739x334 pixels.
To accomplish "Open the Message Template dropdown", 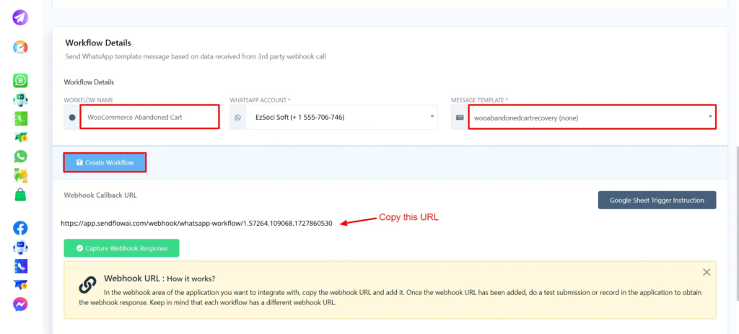I will (592, 118).
